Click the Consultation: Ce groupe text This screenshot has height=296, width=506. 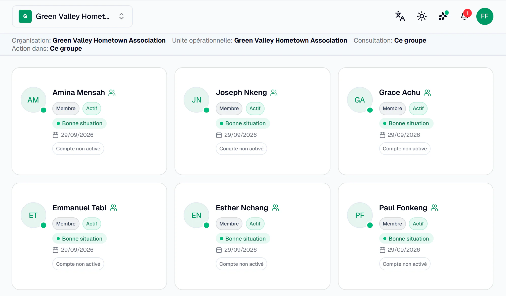tap(390, 40)
